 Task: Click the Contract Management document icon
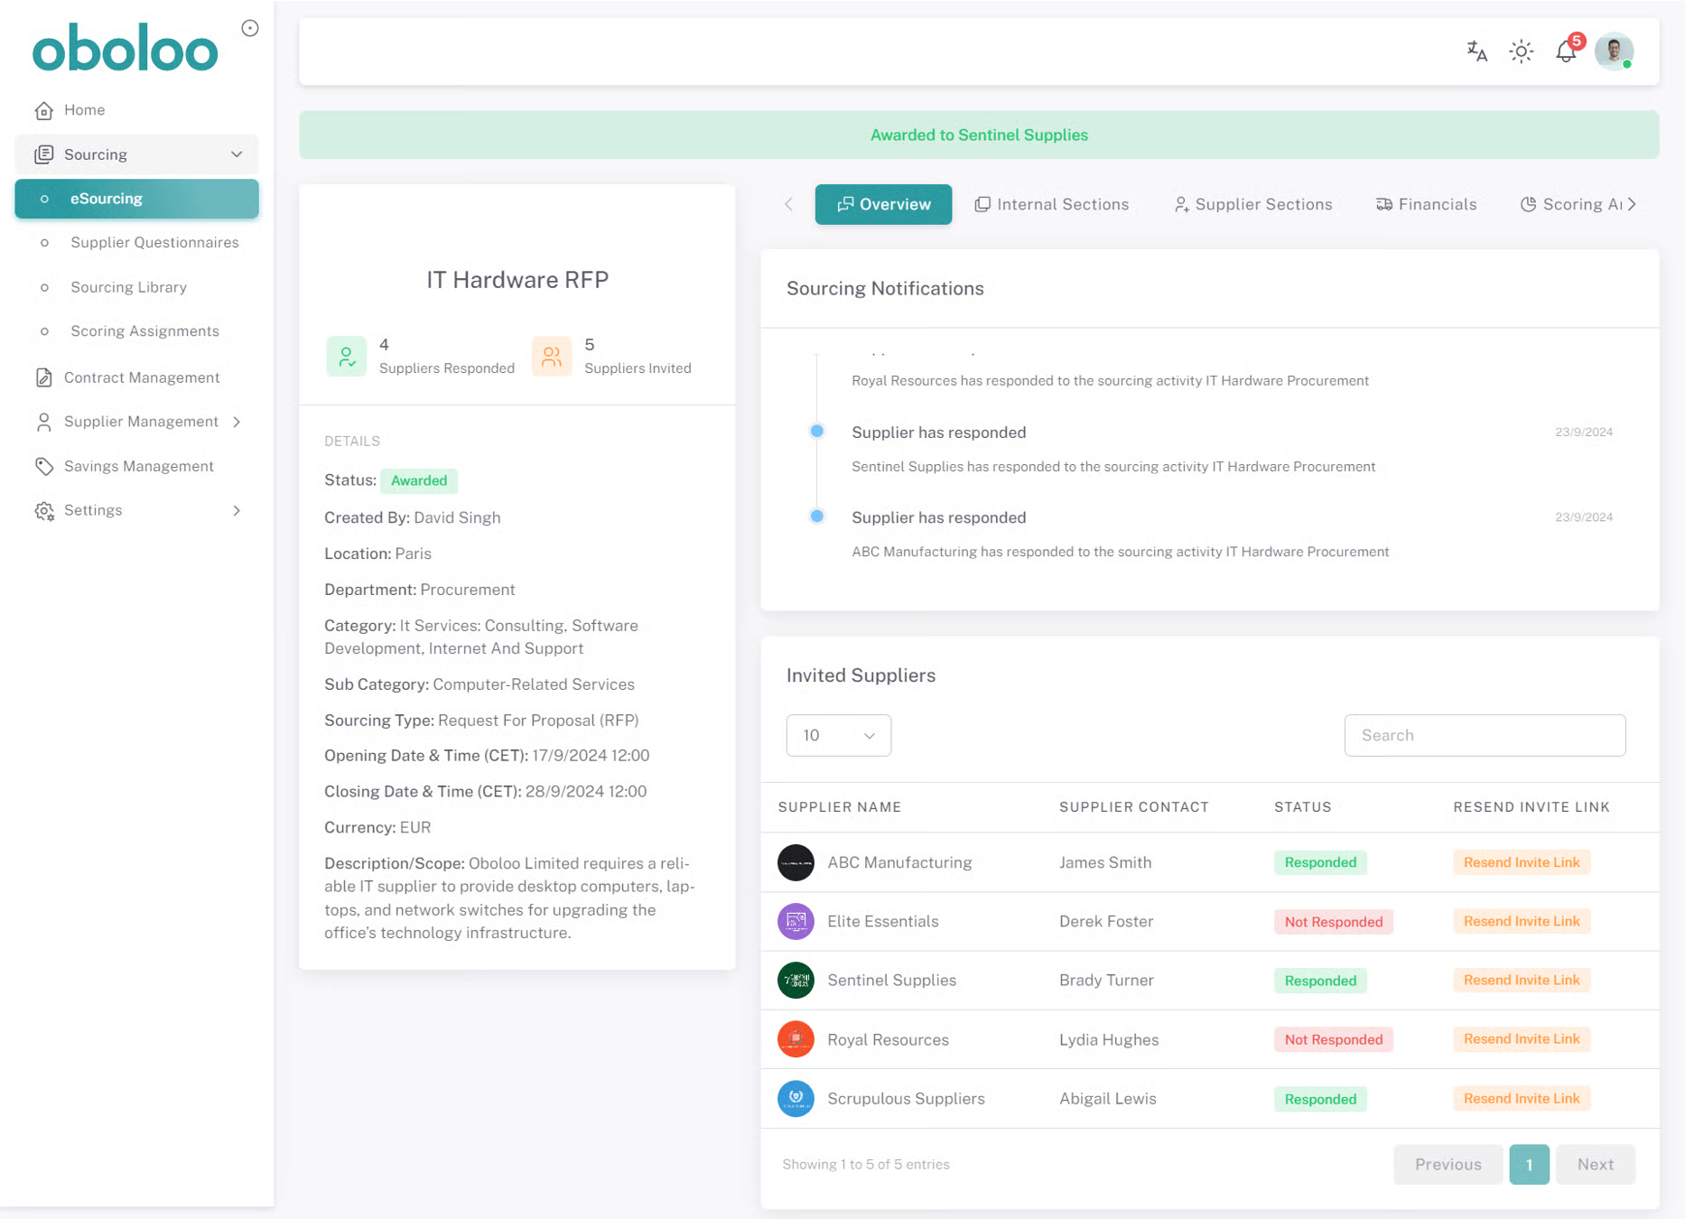(43, 377)
